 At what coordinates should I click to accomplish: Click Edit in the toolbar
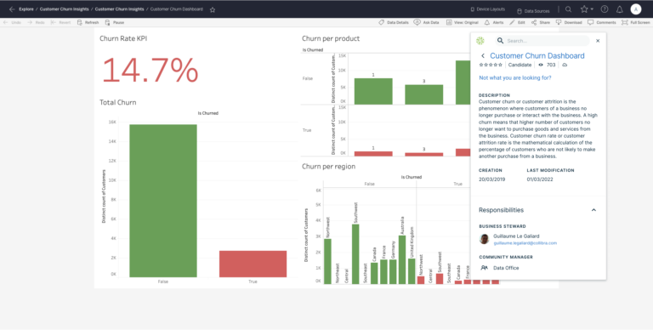(517, 22)
